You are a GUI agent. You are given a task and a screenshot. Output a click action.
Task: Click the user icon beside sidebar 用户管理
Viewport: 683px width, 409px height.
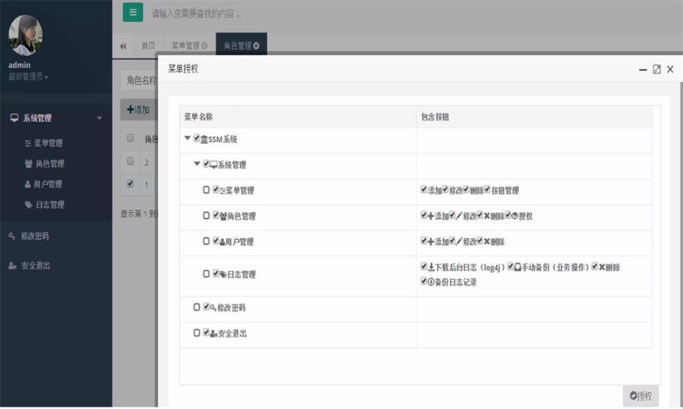click(x=27, y=184)
